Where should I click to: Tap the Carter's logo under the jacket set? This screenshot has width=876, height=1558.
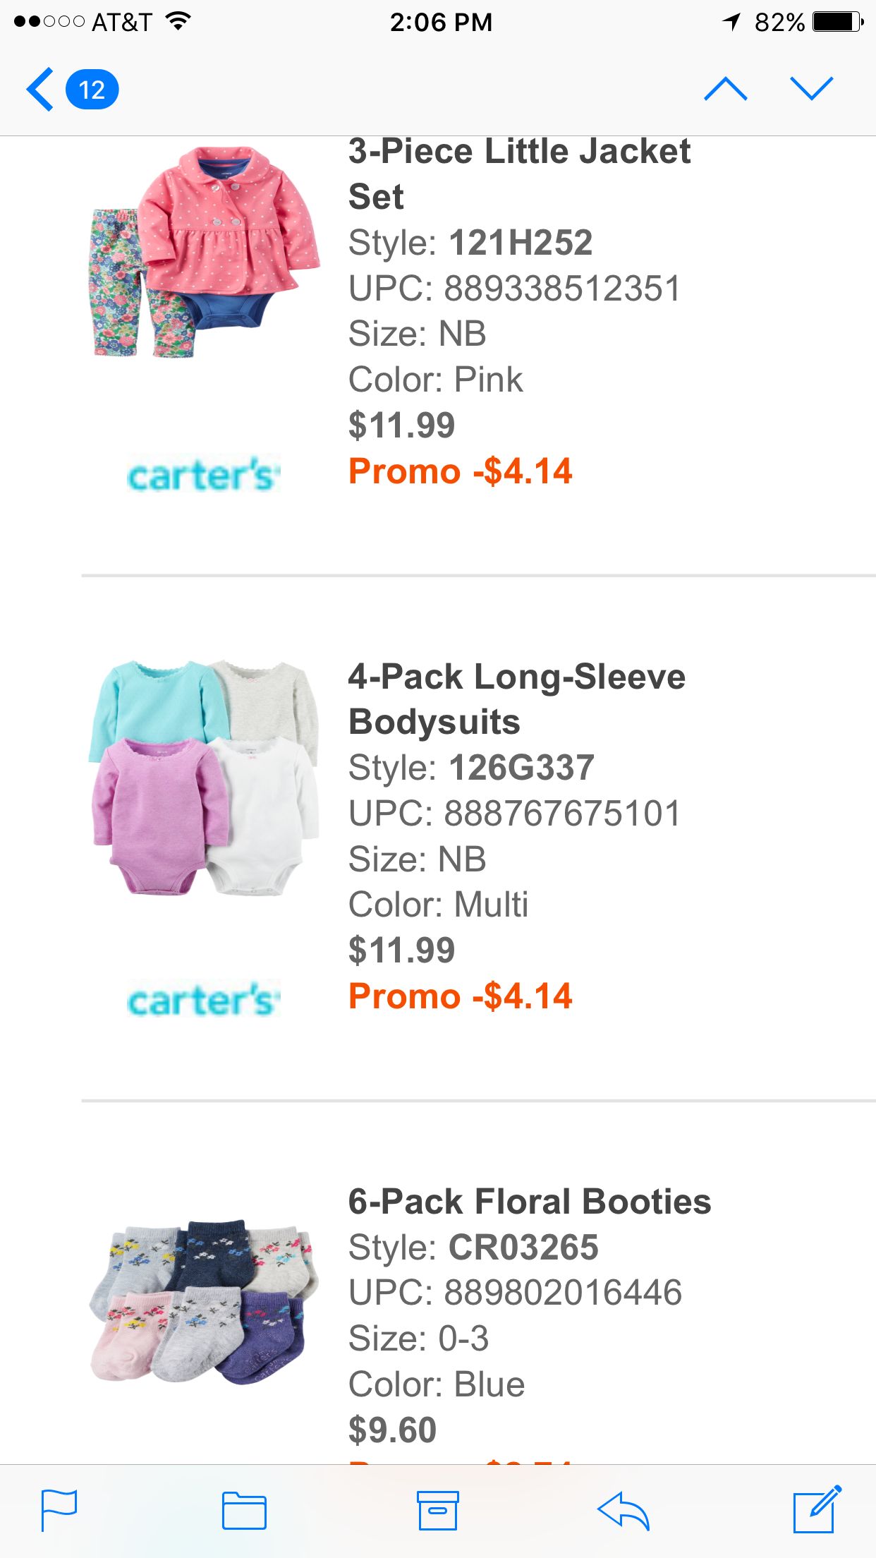203,474
